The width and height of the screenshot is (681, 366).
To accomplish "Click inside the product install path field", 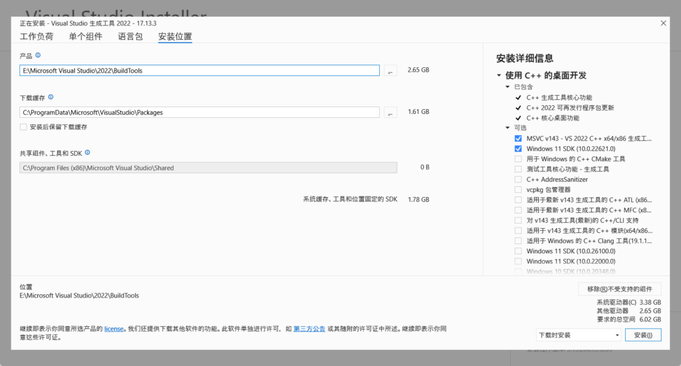I will (200, 71).
